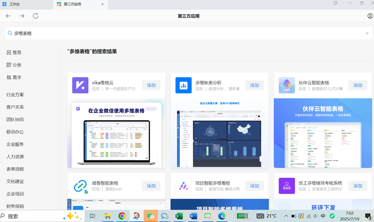Open WeChat from the taskbar
The image size is (374, 222).
click(150, 216)
